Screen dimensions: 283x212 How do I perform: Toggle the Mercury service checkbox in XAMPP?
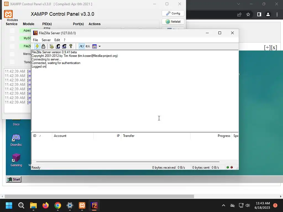12,54
